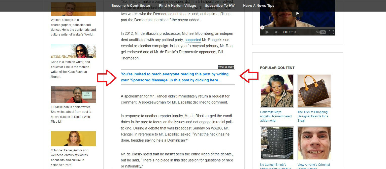The image size is (386, 169).
Task: Click the black building thumbnail
Action: (277, 143)
